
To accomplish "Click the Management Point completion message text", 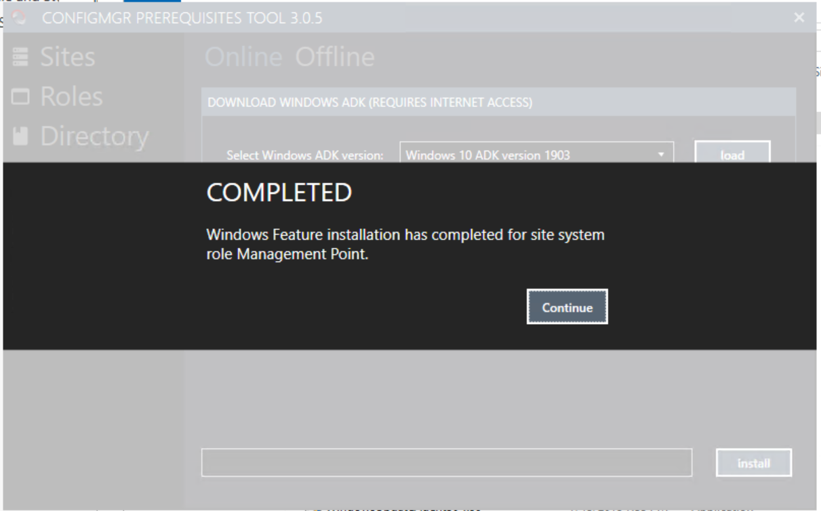I will point(405,245).
